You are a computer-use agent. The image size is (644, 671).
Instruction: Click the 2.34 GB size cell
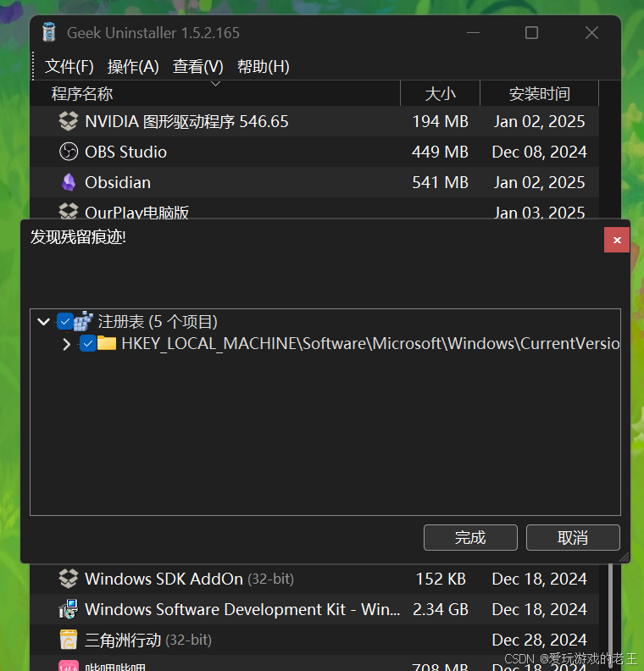point(441,609)
